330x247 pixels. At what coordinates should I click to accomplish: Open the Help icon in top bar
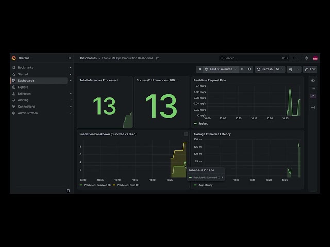(x=306, y=58)
